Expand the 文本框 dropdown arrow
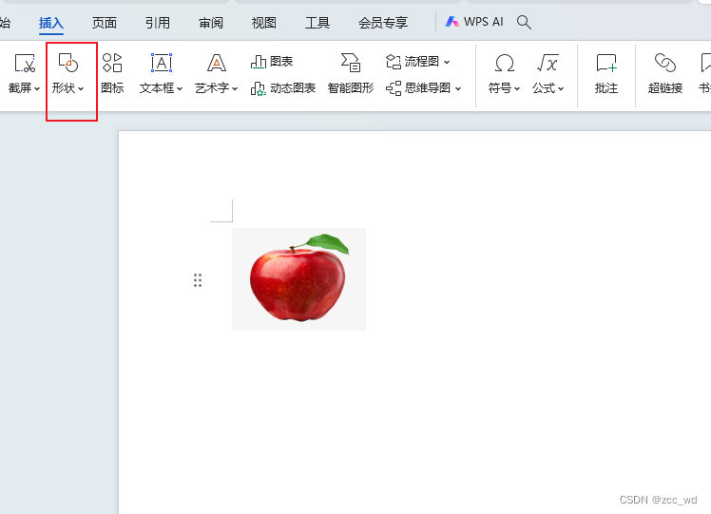This screenshot has width=711, height=514. coord(180,89)
